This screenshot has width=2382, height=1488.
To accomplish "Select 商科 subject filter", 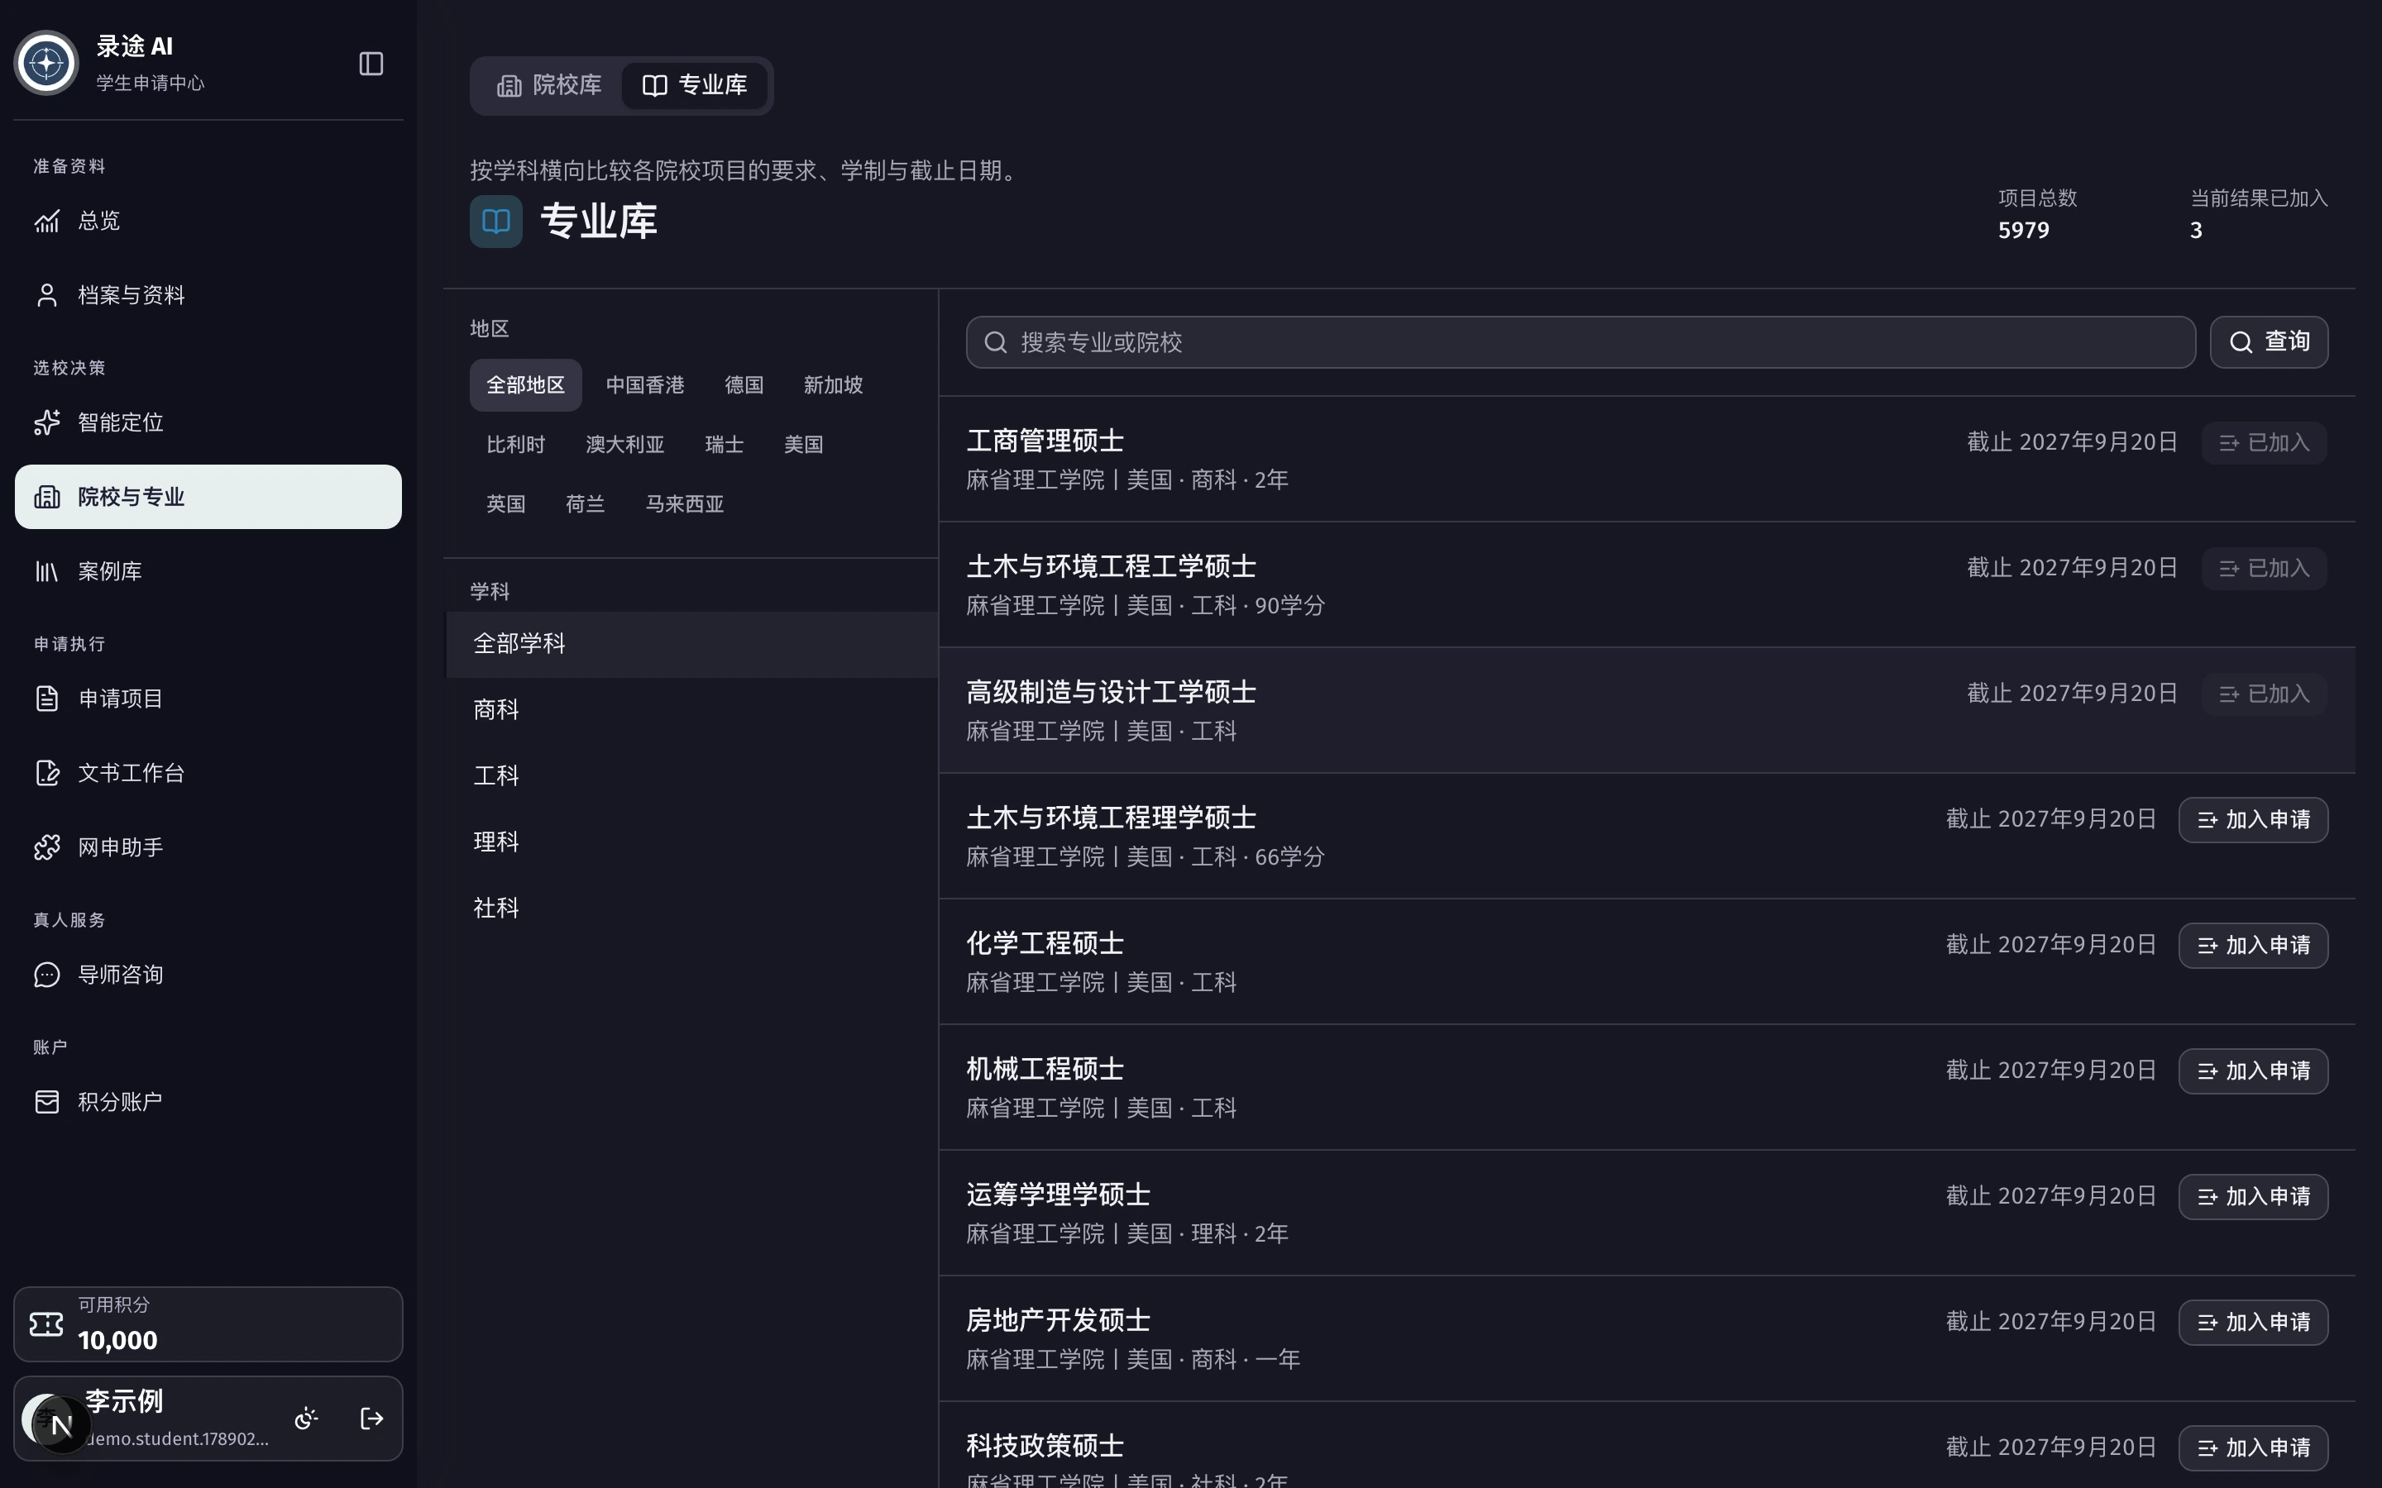I will pos(691,709).
